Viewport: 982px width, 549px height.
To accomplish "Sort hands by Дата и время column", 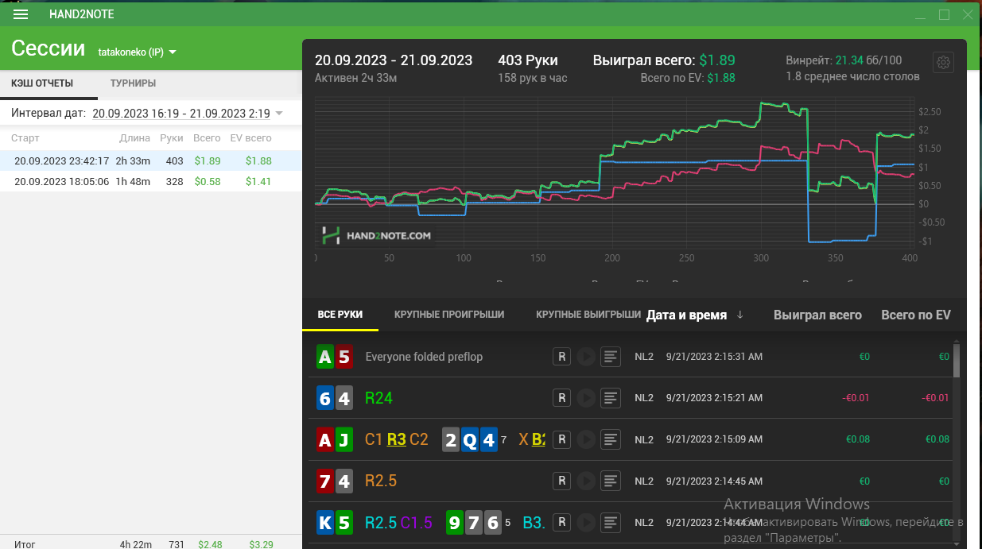I will pyautogui.click(x=687, y=315).
